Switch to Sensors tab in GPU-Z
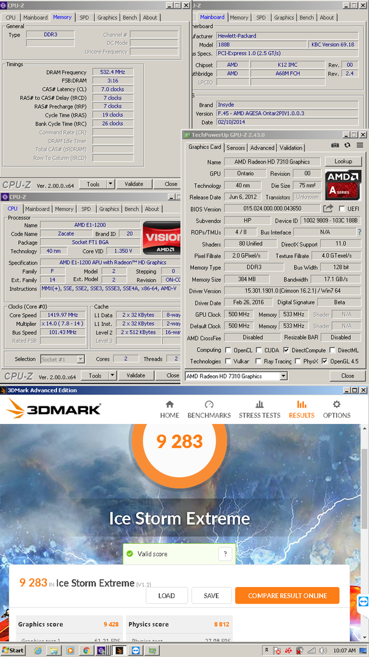Image resolution: width=369 pixels, height=657 pixels. coord(236,147)
